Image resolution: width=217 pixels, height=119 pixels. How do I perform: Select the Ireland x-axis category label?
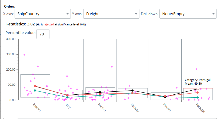(37, 107)
